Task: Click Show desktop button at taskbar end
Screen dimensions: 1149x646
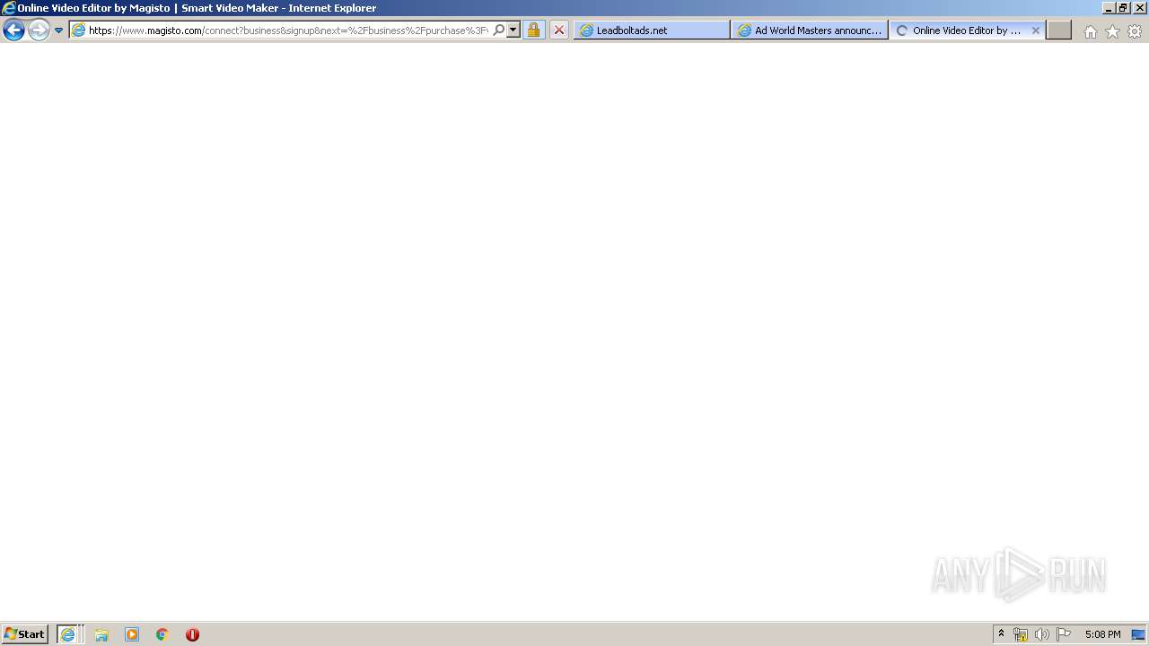Action: 1138,634
